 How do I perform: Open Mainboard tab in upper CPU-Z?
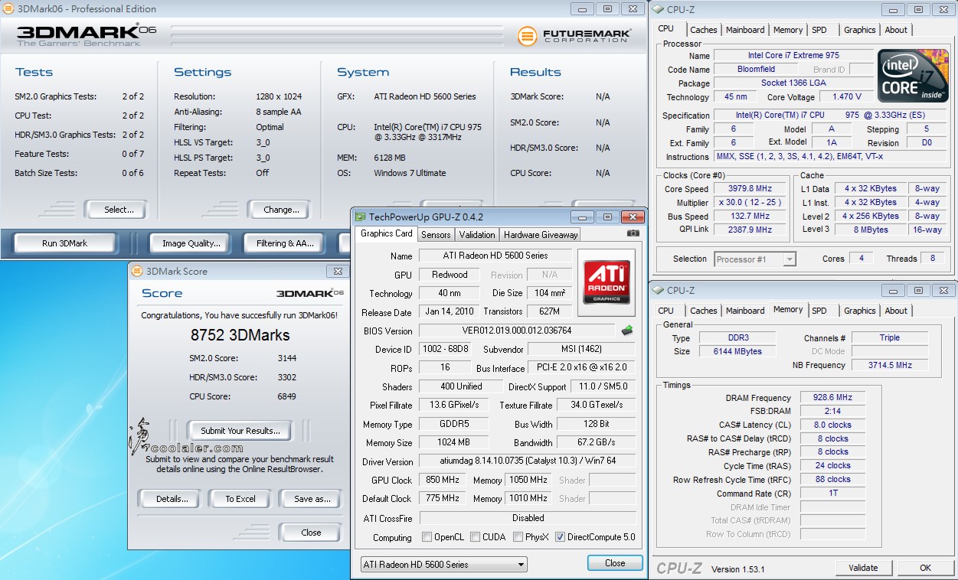(x=745, y=30)
